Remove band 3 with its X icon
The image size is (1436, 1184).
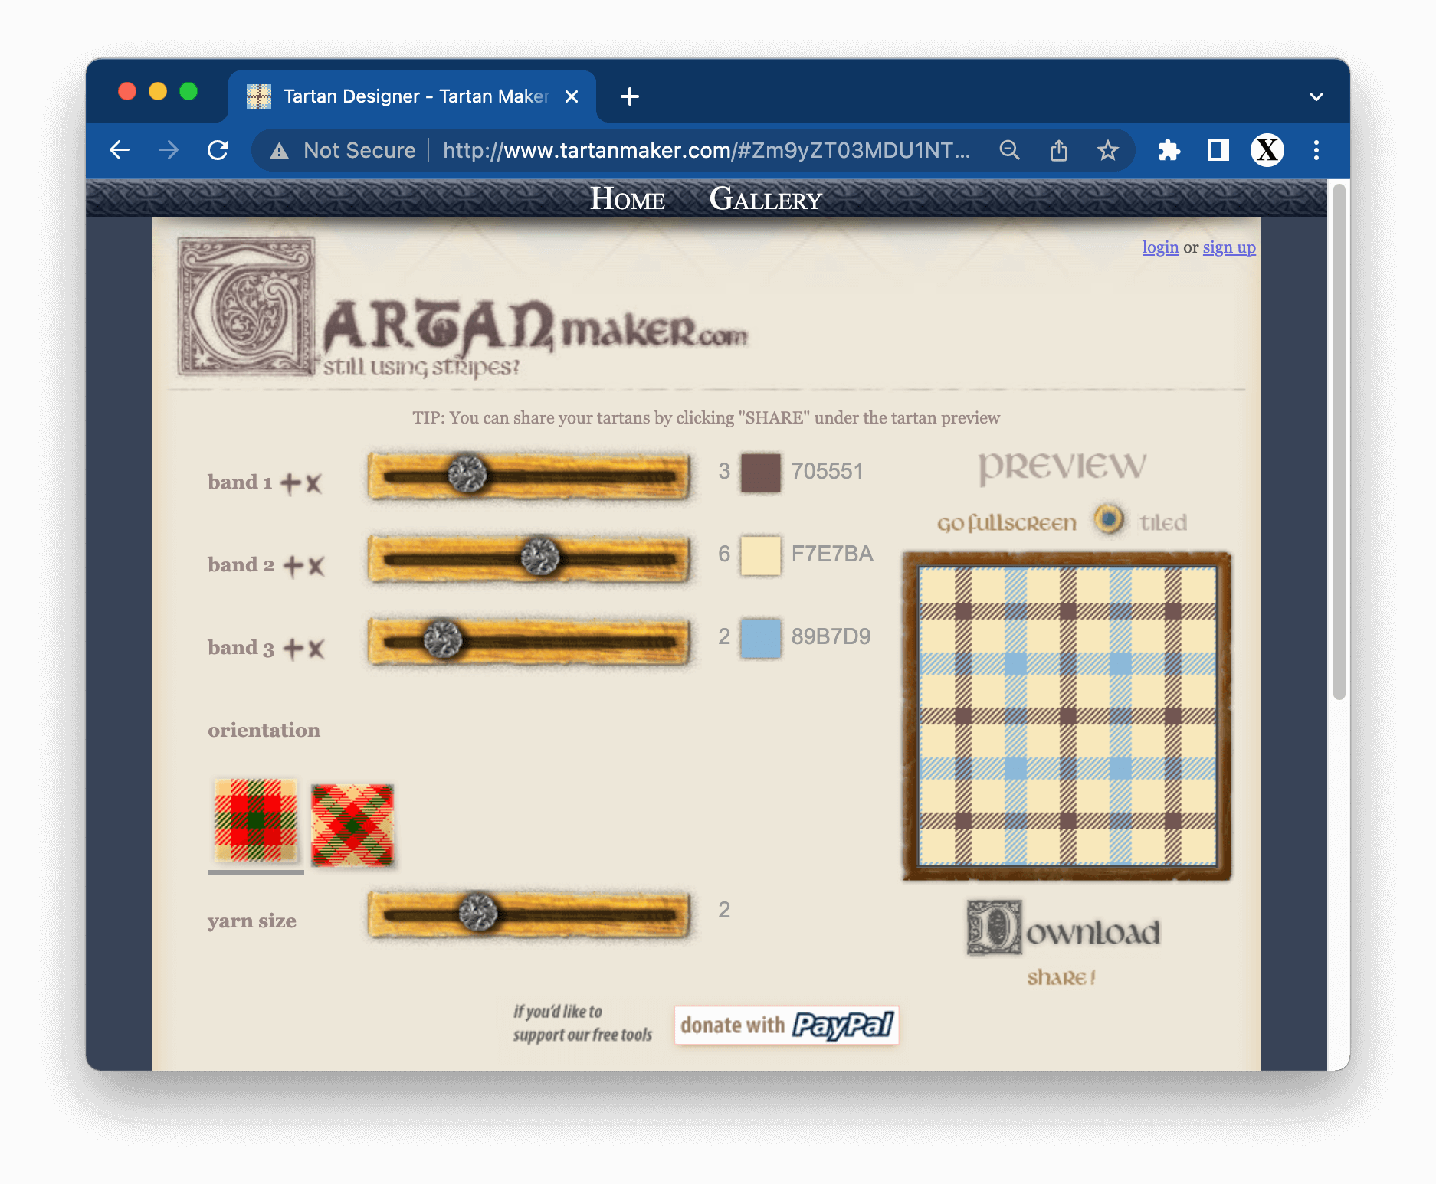[x=316, y=649]
